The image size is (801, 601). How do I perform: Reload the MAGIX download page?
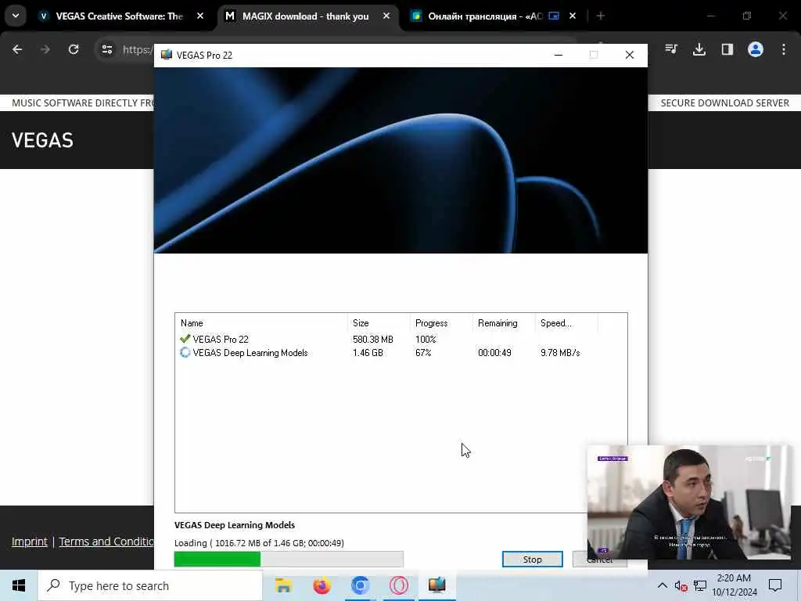(x=74, y=49)
